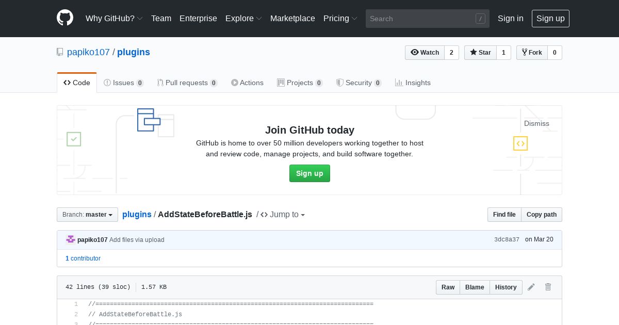The height and width of the screenshot is (325, 619).
Task: View watchers count 2
Action: tap(451, 53)
